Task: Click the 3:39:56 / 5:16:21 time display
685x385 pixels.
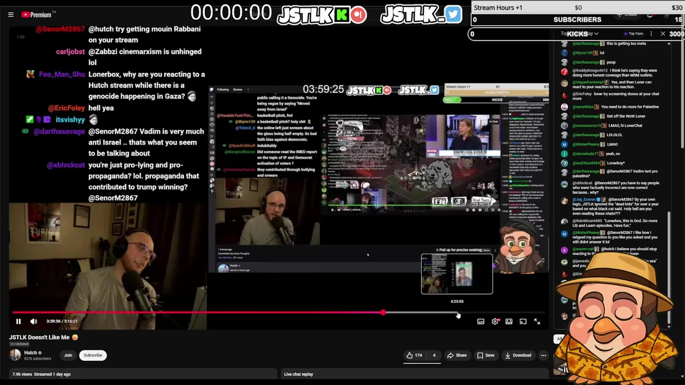Action: point(62,321)
